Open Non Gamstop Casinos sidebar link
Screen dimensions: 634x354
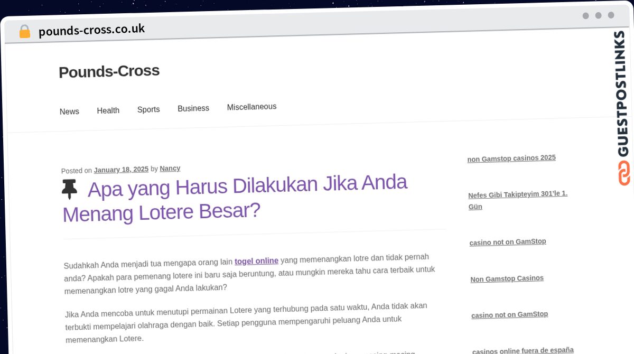tap(507, 278)
